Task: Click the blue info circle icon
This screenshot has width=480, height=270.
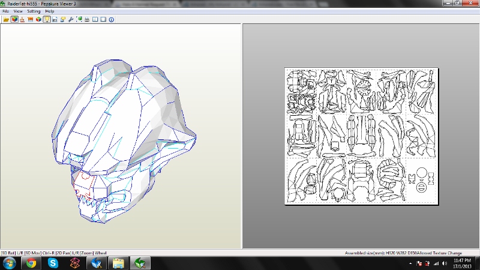Action: click(x=112, y=20)
